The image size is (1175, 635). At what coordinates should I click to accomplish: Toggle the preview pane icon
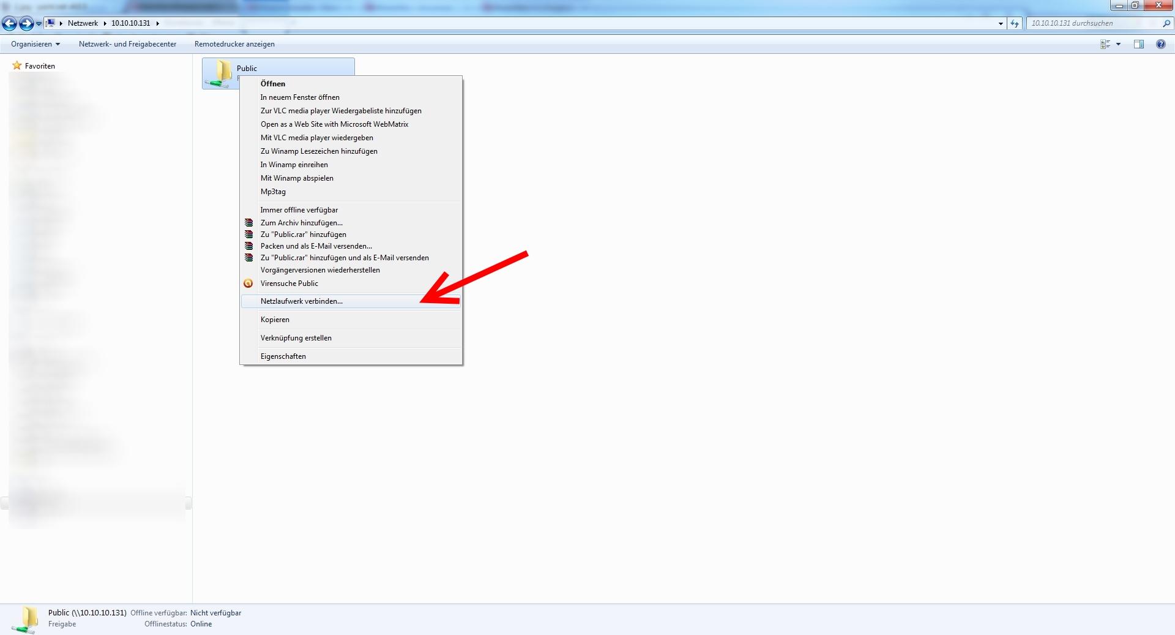[1139, 44]
